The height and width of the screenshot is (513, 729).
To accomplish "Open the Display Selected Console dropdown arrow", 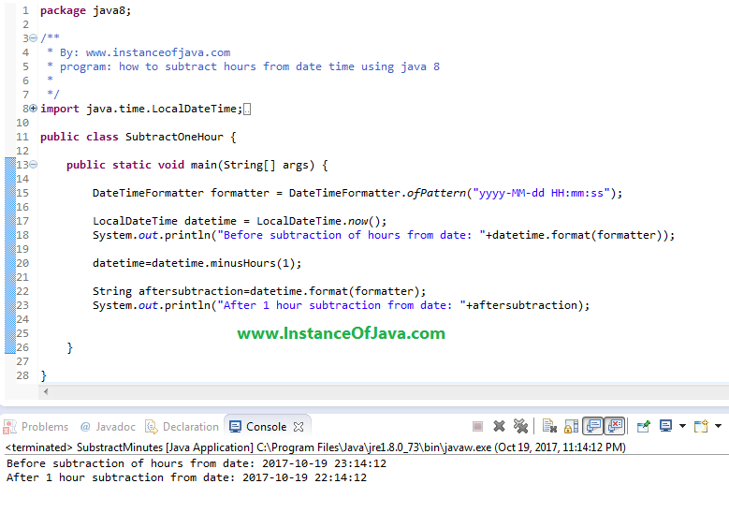I will click(682, 426).
